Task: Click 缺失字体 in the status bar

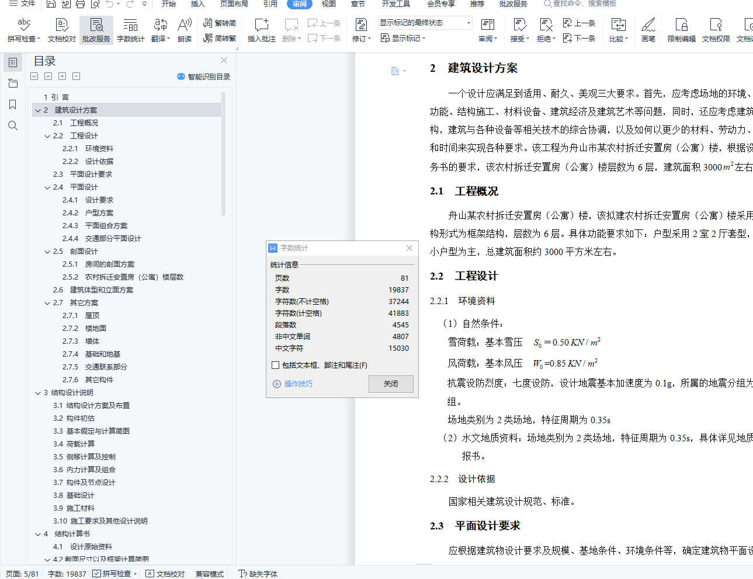Action: [258, 574]
